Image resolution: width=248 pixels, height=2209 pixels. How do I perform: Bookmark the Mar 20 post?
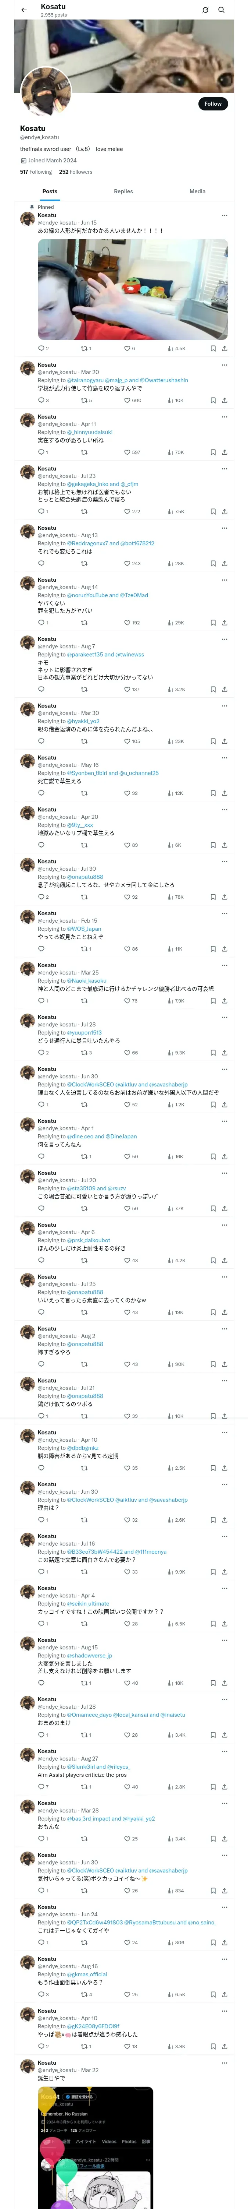coord(213,401)
